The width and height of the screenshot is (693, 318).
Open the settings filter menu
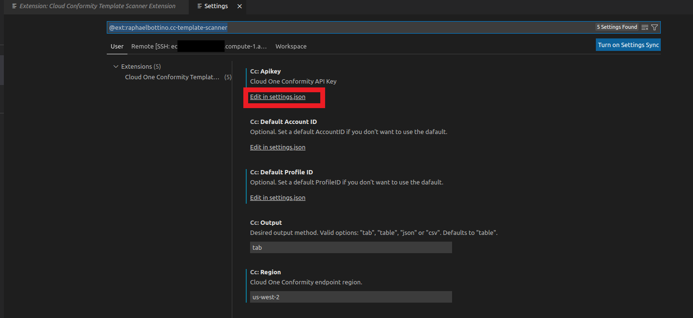click(x=655, y=27)
